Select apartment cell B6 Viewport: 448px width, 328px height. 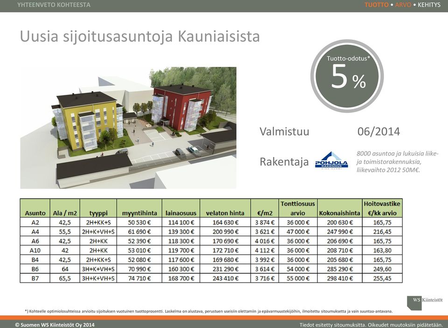click(35, 269)
